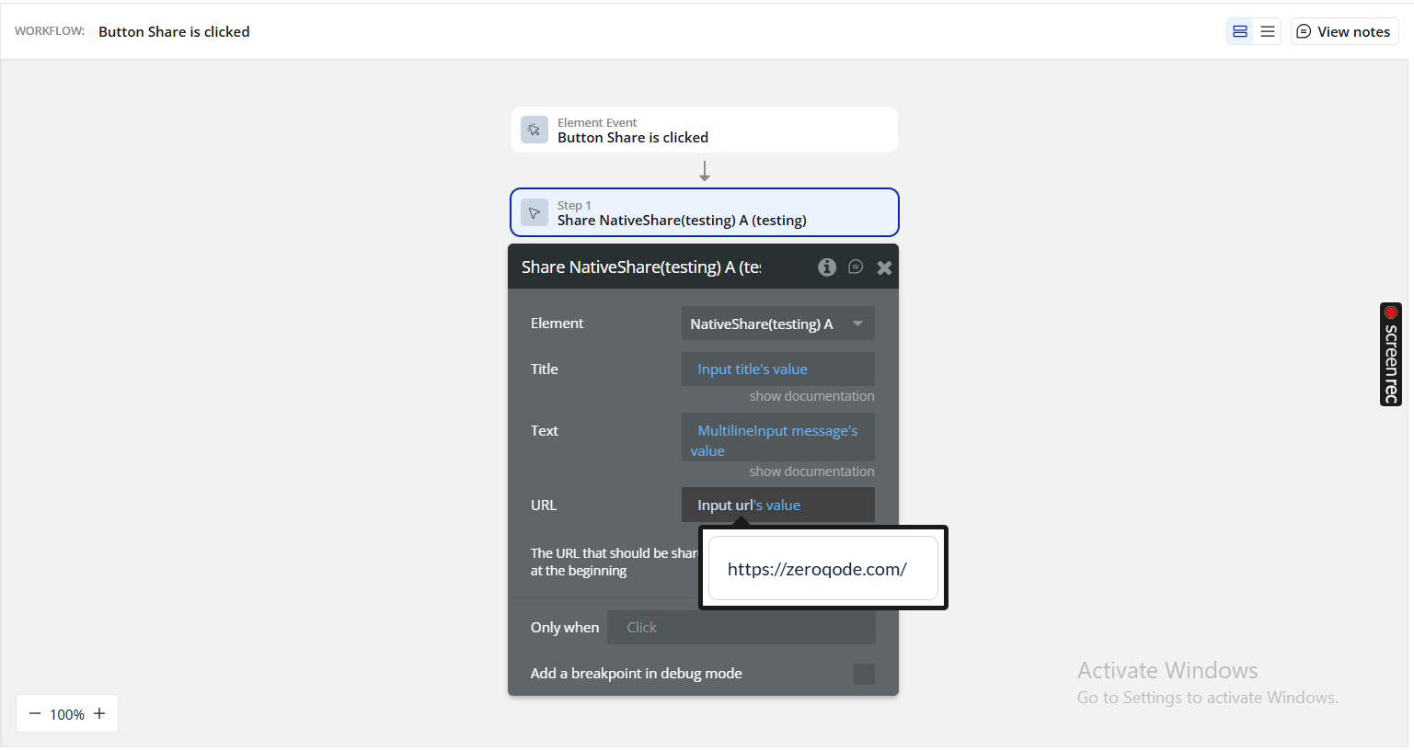Open show documentation link under Title
1414x750 pixels.
tap(811, 396)
